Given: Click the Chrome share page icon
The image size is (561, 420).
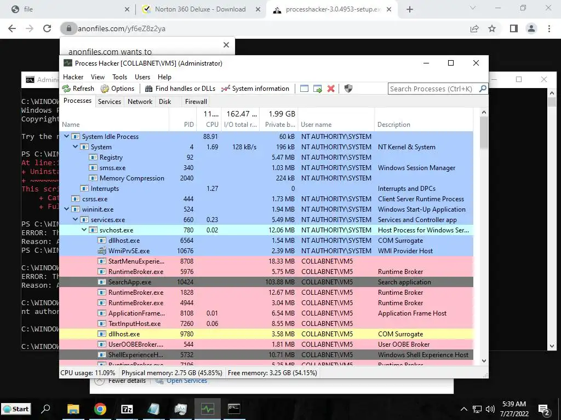Looking at the screenshot, I should (474, 28).
